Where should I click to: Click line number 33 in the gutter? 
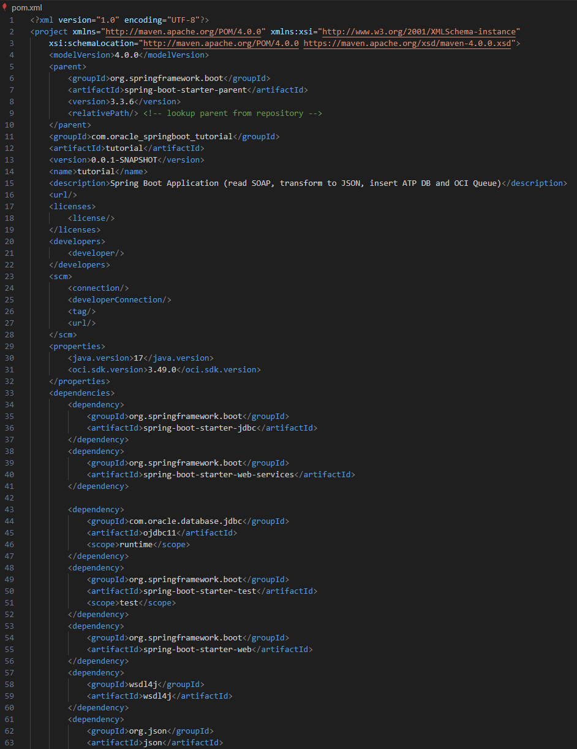pos(9,393)
